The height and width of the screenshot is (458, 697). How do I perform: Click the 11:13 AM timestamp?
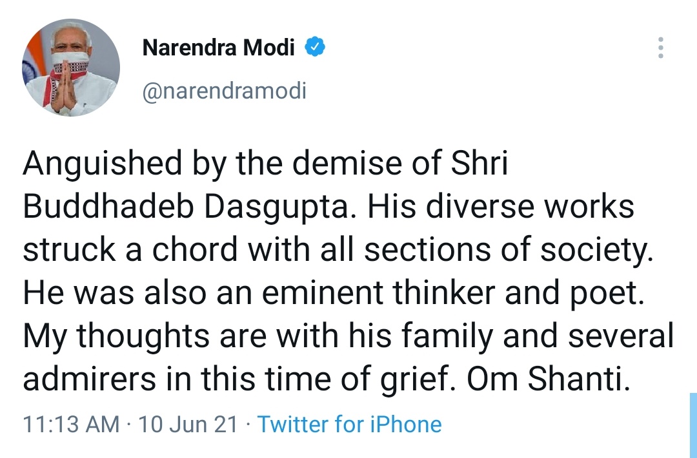pyautogui.click(x=71, y=424)
